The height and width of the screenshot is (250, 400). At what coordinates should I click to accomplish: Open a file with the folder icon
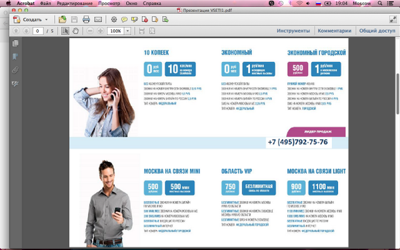pyautogui.click(x=63, y=19)
